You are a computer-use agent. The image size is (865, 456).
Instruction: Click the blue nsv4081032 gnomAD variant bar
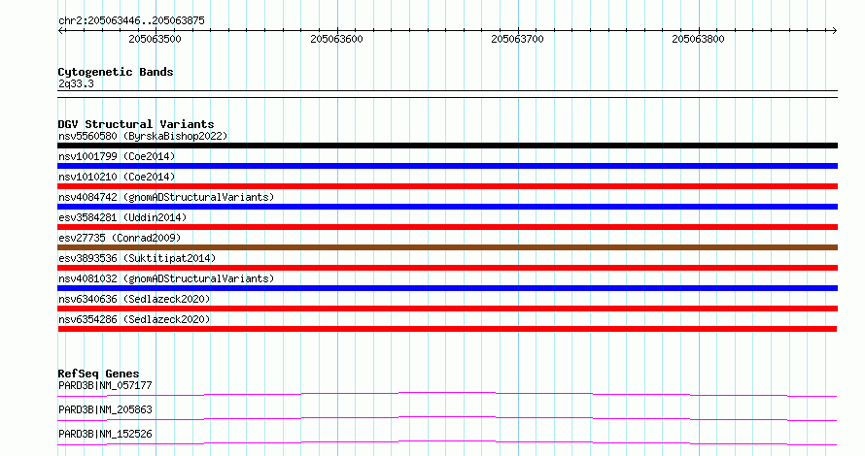click(447, 288)
